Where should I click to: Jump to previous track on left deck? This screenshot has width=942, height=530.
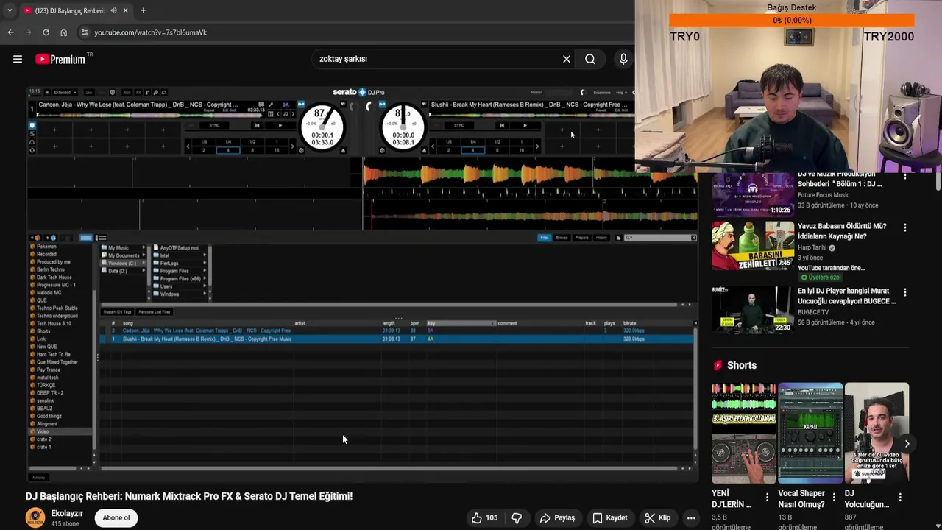coord(257,125)
